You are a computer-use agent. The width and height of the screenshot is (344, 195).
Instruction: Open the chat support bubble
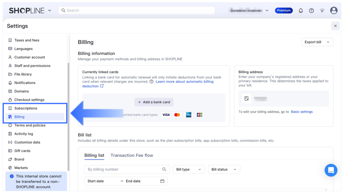[331, 170]
